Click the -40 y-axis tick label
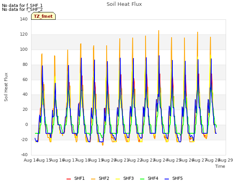This screenshot has height=186, width=249. click(x=24, y=155)
